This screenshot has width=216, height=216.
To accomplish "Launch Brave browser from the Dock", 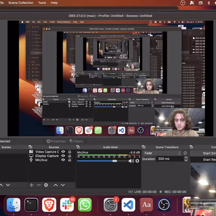I will (49, 205).
